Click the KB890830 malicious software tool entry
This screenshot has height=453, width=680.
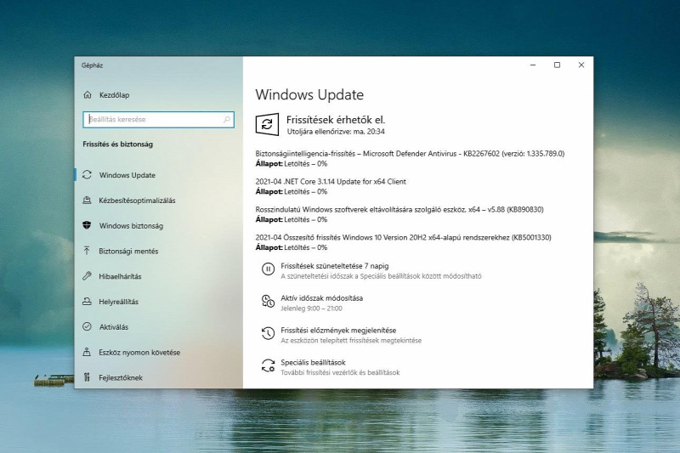click(399, 209)
